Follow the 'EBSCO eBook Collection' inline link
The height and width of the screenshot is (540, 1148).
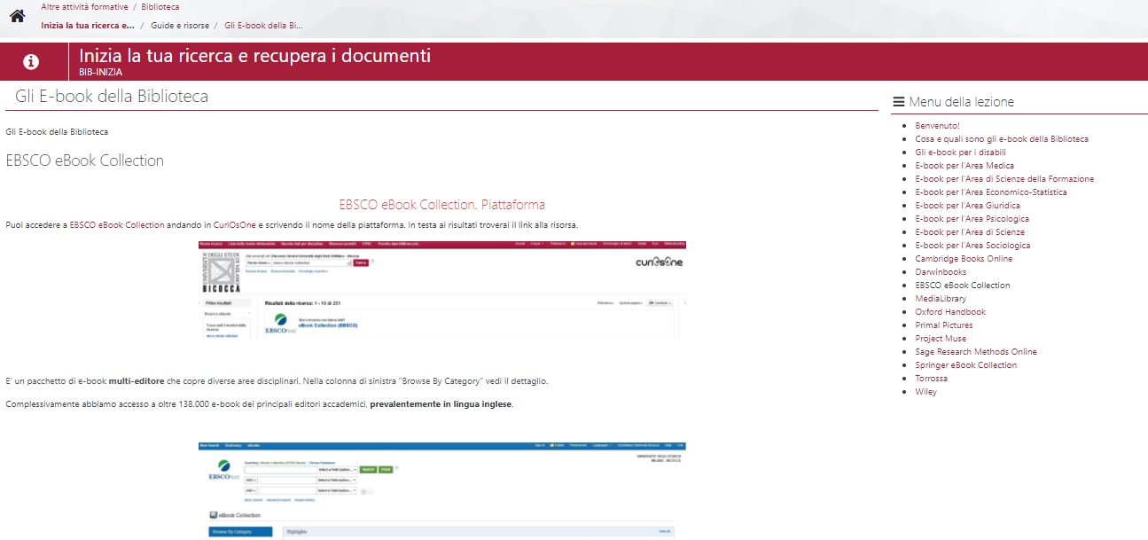pyautogui.click(x=117, y=225)
